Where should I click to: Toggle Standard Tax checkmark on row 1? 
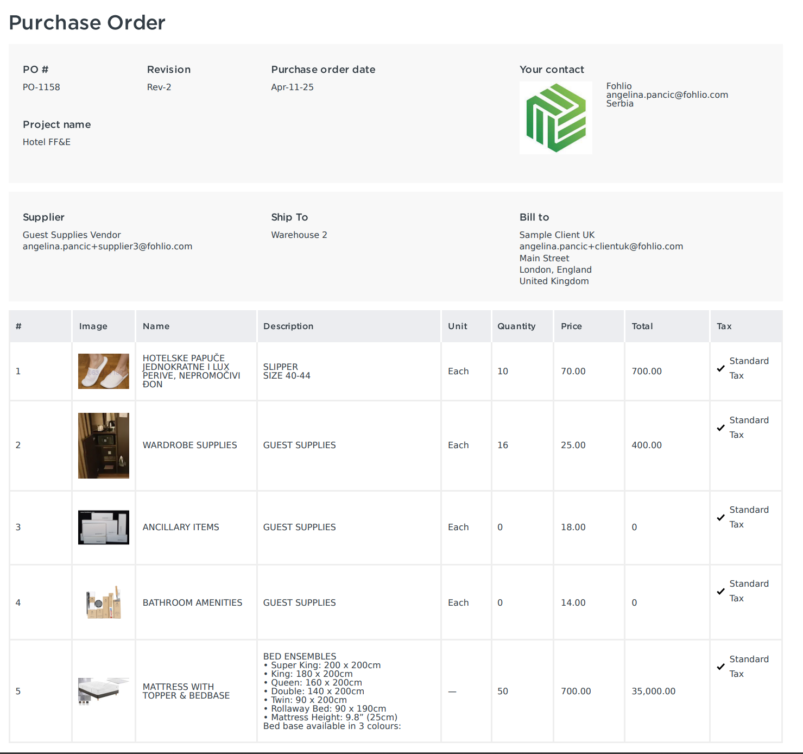click(720, 368)
